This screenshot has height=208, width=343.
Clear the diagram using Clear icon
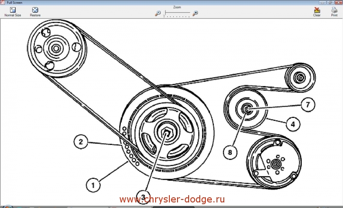tap(317, 10)
